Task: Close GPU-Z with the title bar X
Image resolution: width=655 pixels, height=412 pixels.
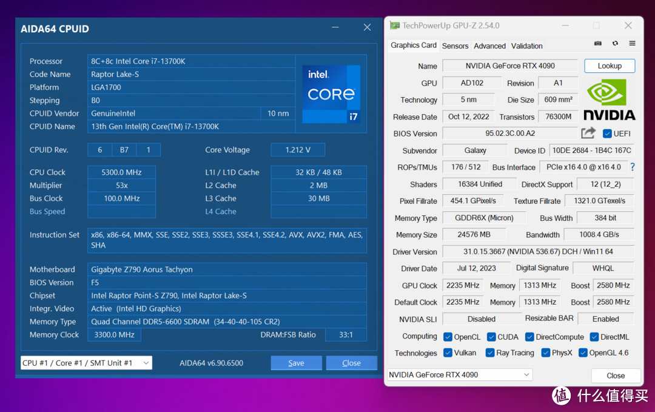Action: point(628,25)
